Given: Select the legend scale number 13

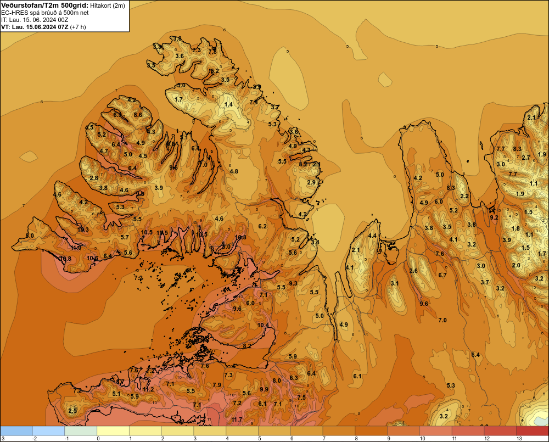Looking at the screenshot, I should tap(519, 439).
